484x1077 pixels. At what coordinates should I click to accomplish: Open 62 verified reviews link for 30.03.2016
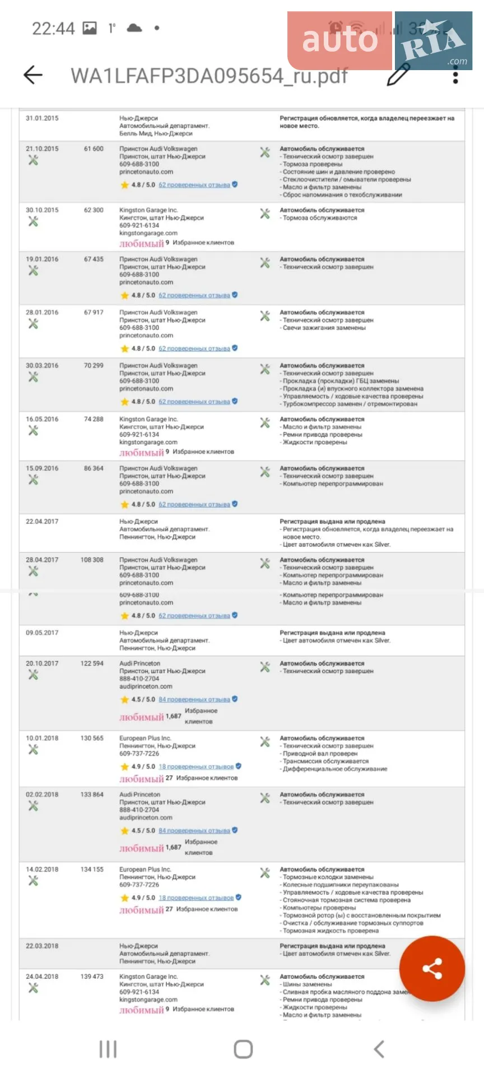[x=194, y=402]
